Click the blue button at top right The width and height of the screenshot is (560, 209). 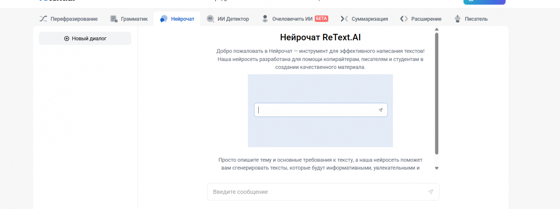coord(484,2)
